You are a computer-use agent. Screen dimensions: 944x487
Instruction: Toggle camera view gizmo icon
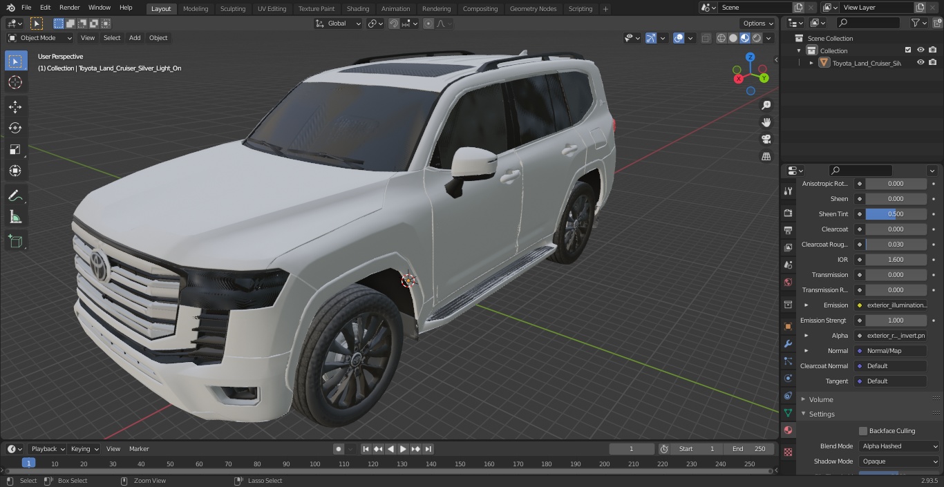(766, 140)
